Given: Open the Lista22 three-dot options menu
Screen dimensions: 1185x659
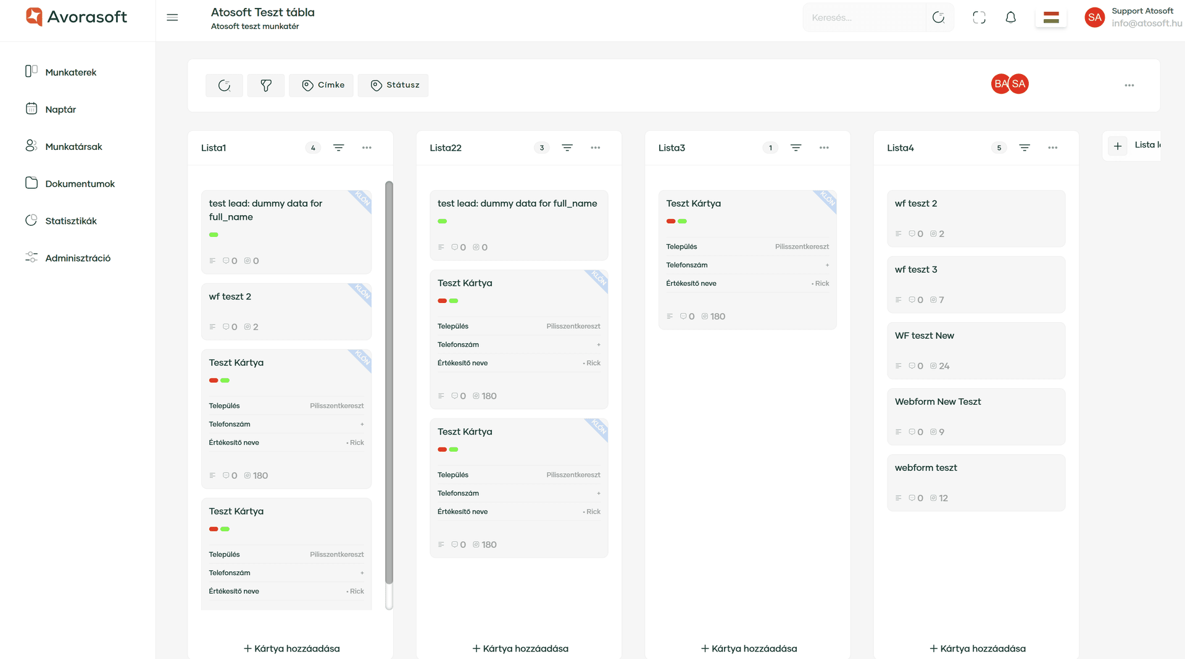Looking at the screenshot, I should [x=595, y=147].
